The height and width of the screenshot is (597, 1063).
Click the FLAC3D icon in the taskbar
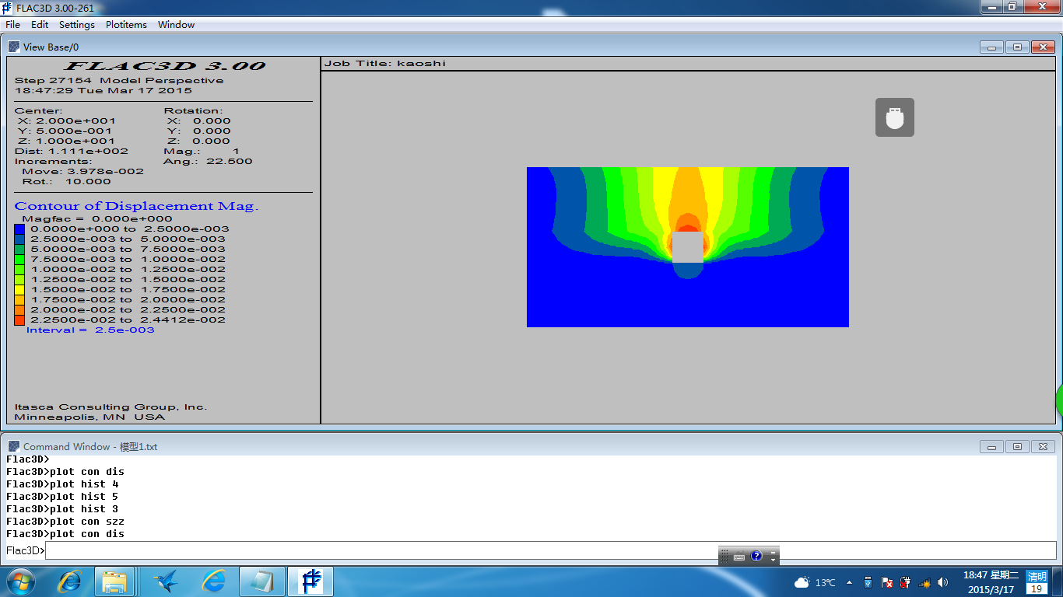310,581
